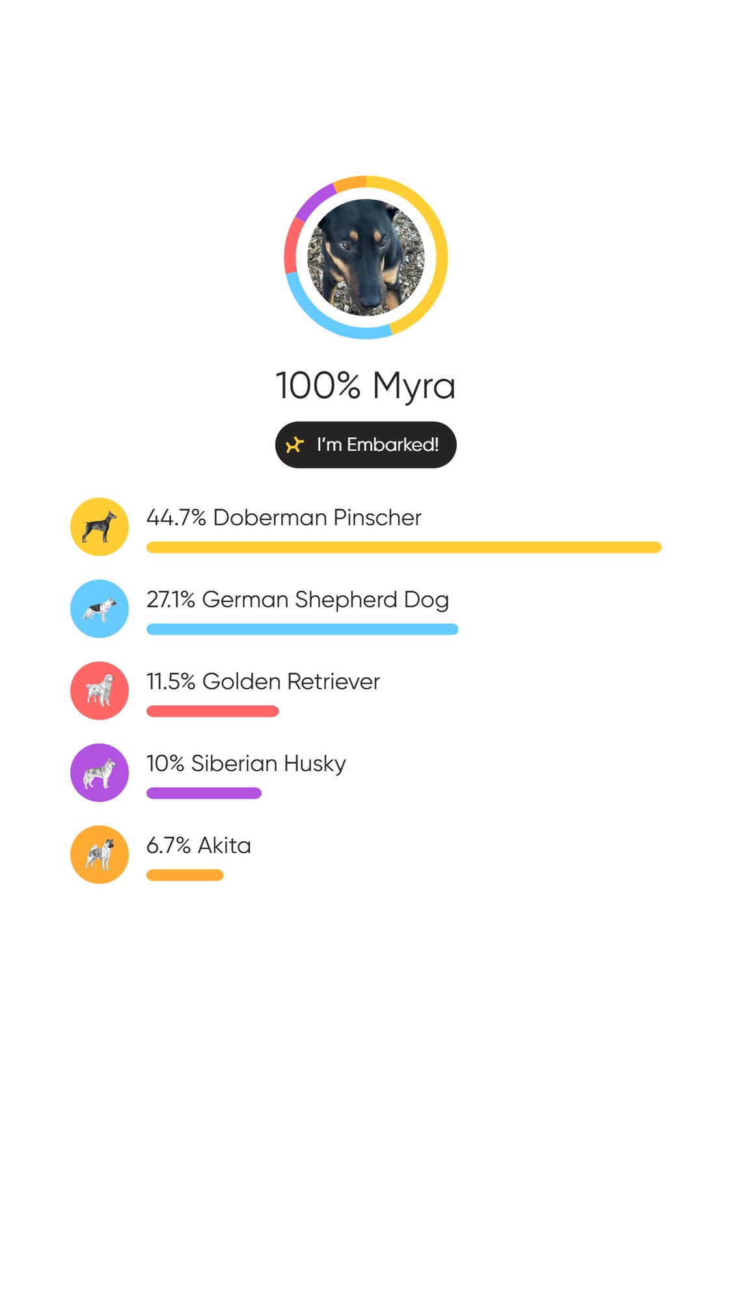The width and height of the screenshot is (732, 1301).
Task: Tap the German Shepherd Dog icon
Action: 99,609
